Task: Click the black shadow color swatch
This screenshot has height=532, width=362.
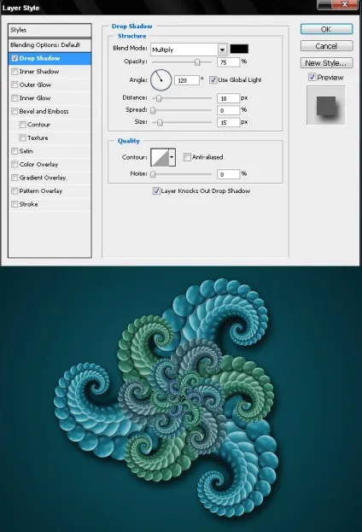Action: click(239, 49)
